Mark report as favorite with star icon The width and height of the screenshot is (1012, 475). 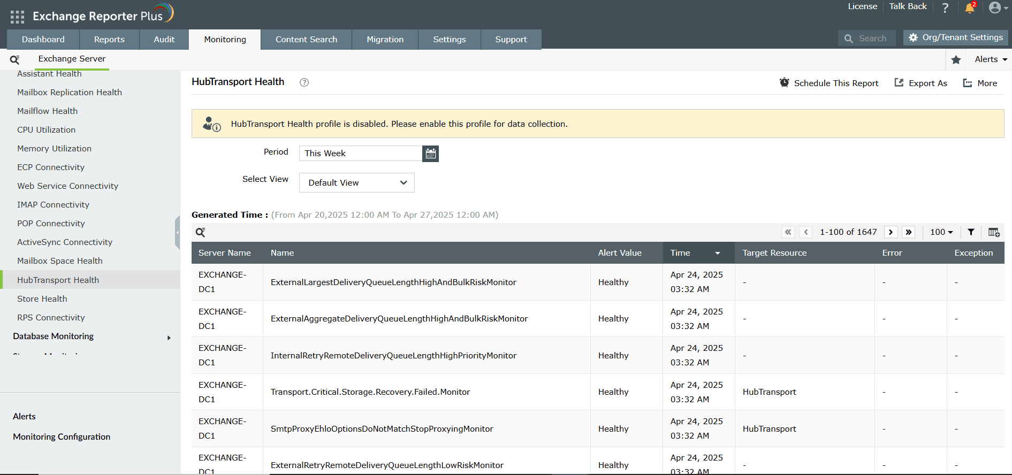[956, 59]
